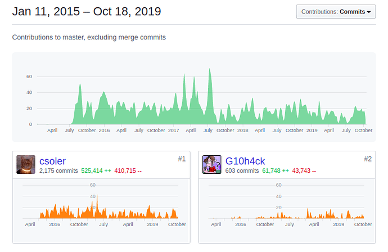388x252 pixels.
Task: Select the 2016 tick on main graph axis
Action: pos(104,130)
